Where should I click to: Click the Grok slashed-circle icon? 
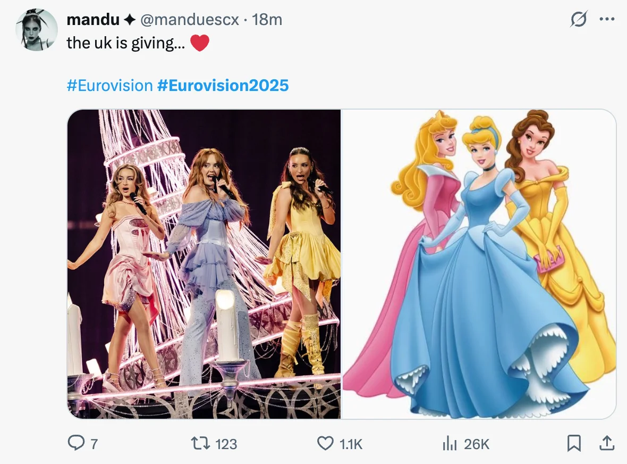click(578, 20)
